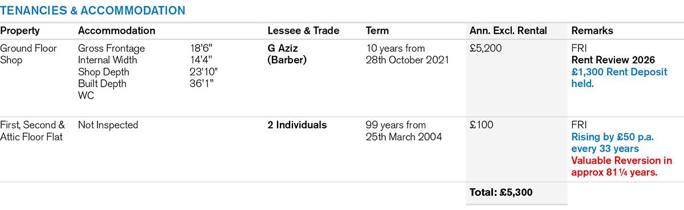This screenshot has height=210, width=684.
Task: Select the Accommodation column header
Action: pyautogui.click(x=117, y=31)
